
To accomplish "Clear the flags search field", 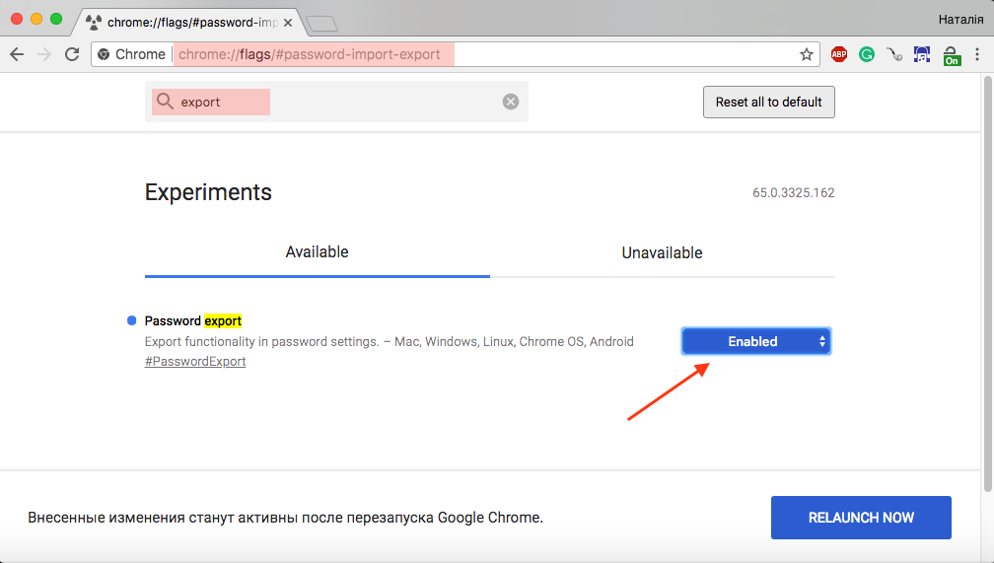I will tap(511, 102).
